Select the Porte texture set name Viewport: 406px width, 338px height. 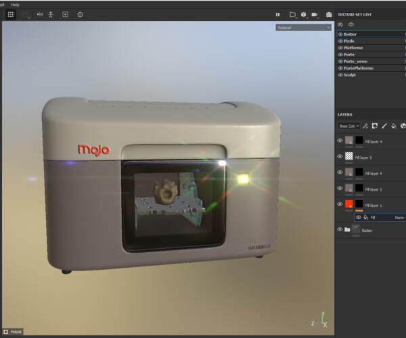tap(349, 55)
